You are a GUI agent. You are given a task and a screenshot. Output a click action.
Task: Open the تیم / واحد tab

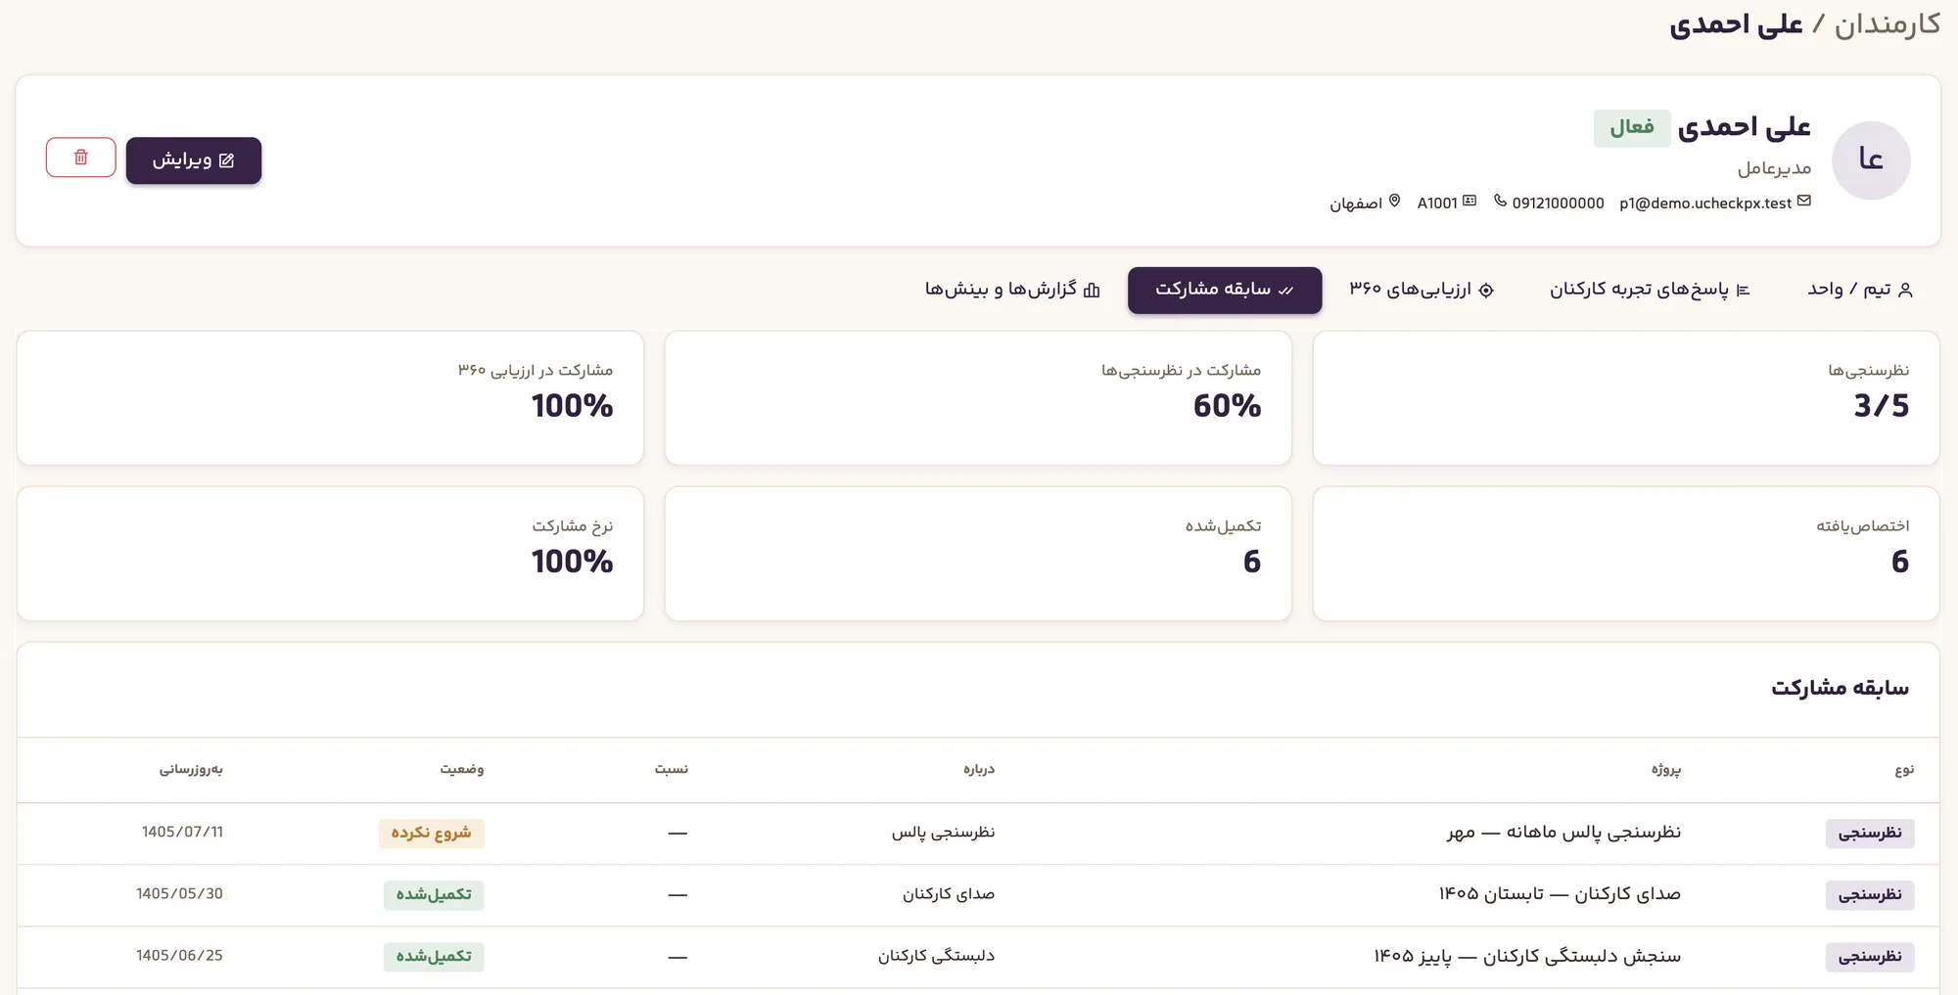(x=1860, y=290)
